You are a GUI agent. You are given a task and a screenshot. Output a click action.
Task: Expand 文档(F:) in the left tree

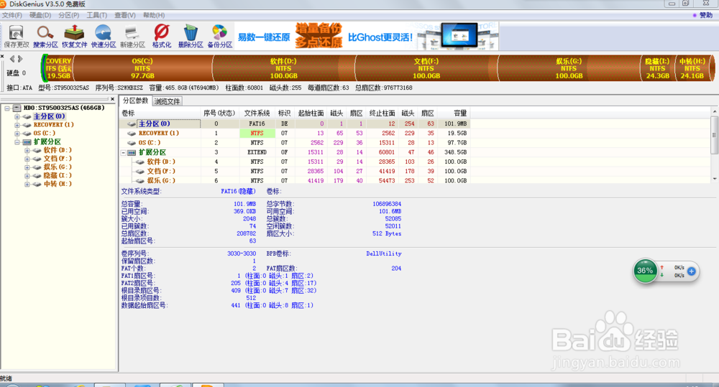[x=27, y=159]
